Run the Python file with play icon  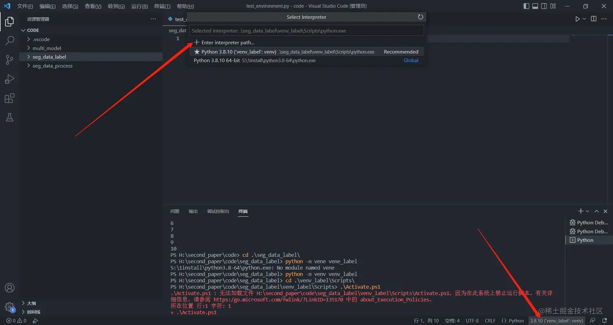pyautogui.click(x=577, y=19)
